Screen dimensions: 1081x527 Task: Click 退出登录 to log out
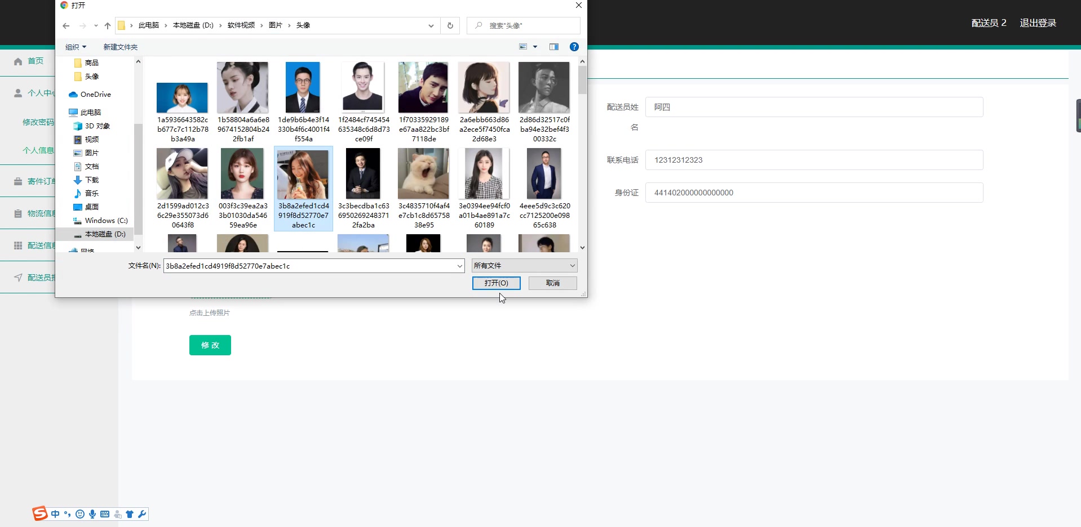click(x=1038, y=23)
